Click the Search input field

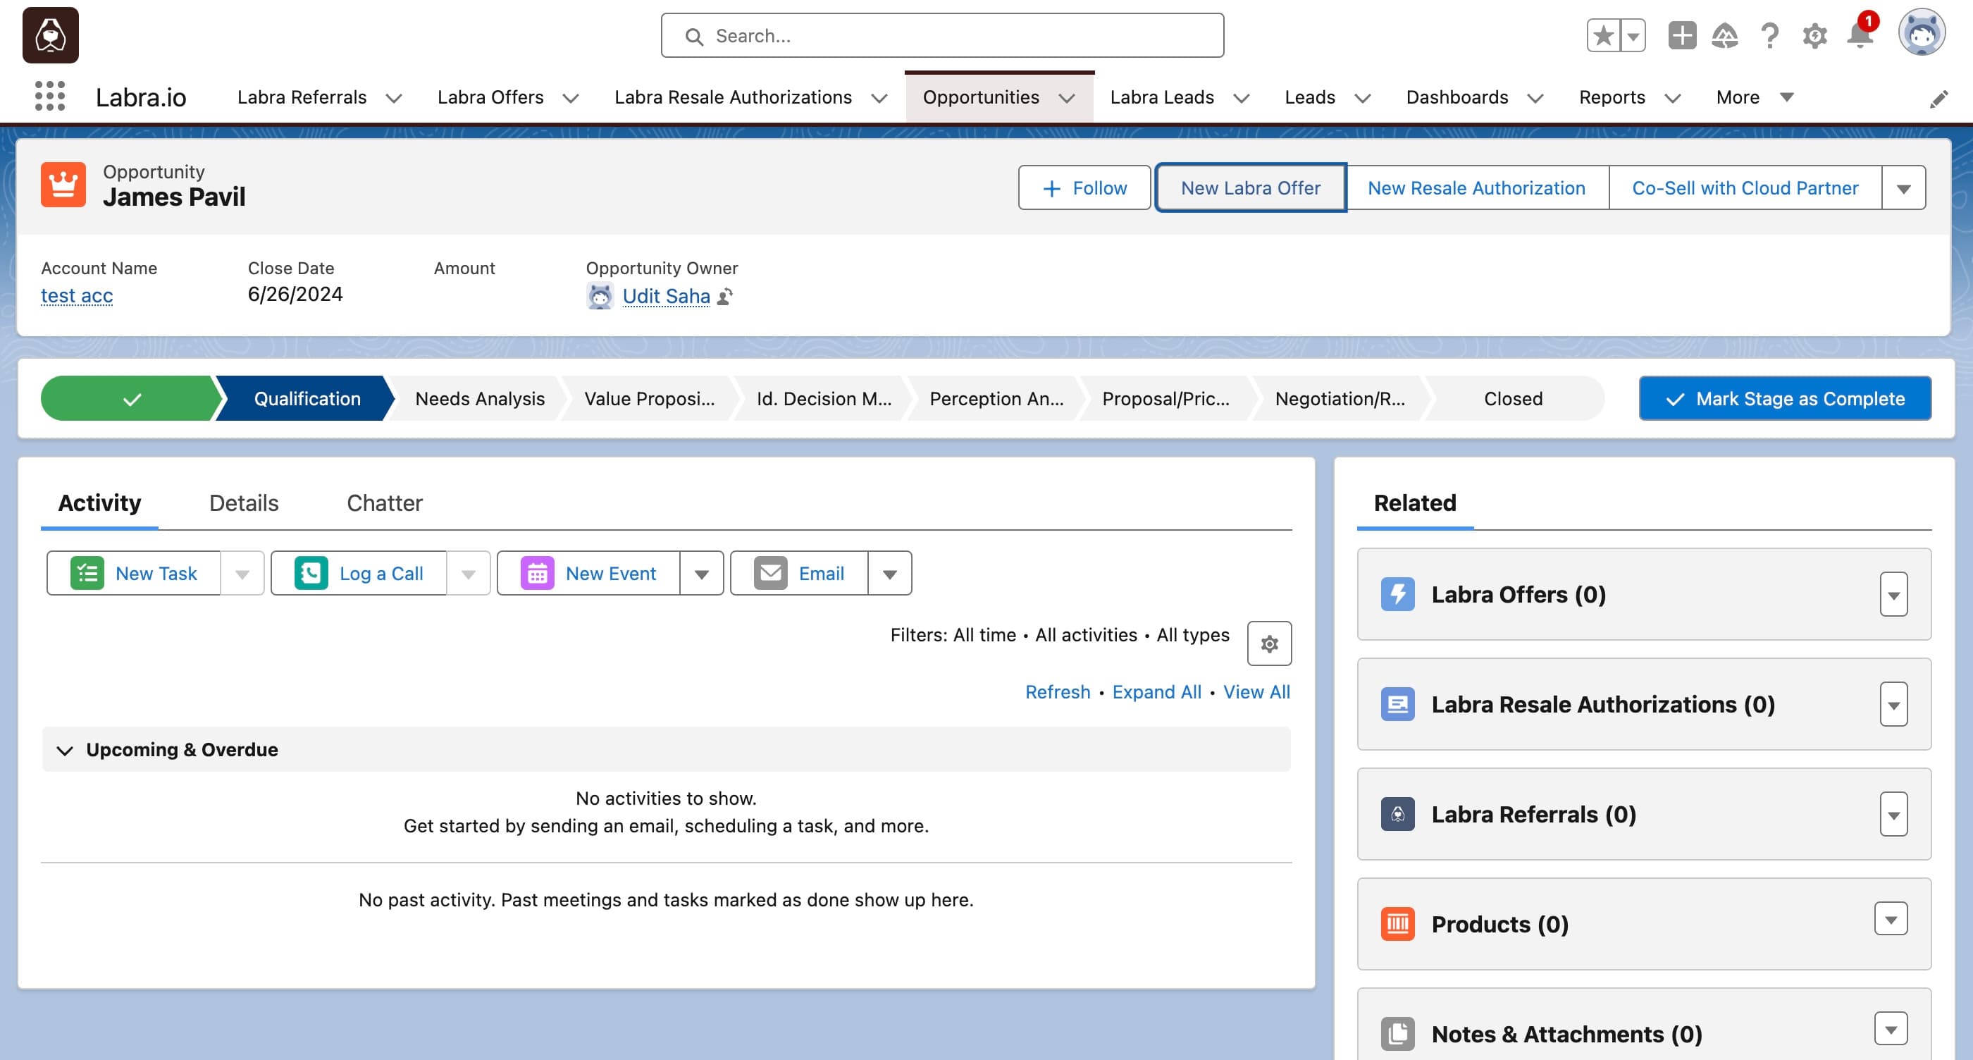click(x=942, y=35)
